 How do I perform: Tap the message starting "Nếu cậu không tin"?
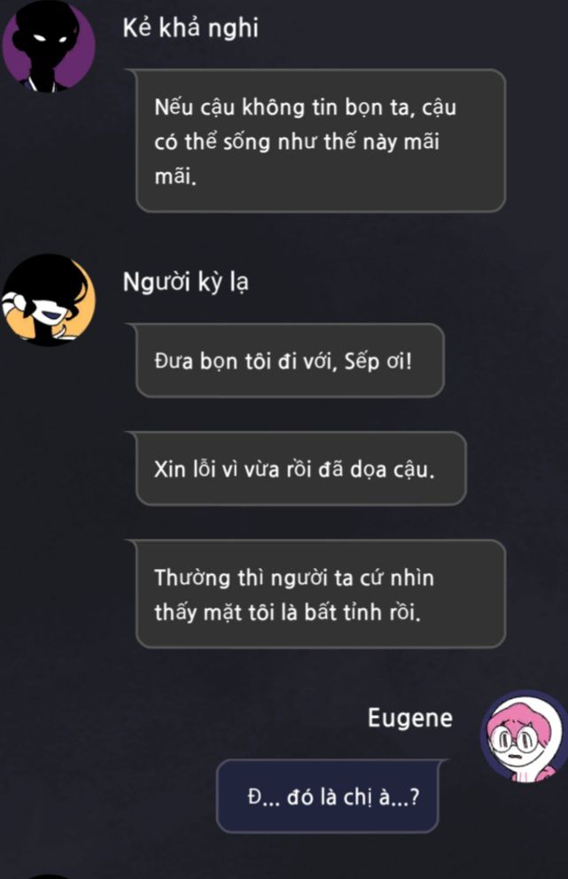coord(321,141)
